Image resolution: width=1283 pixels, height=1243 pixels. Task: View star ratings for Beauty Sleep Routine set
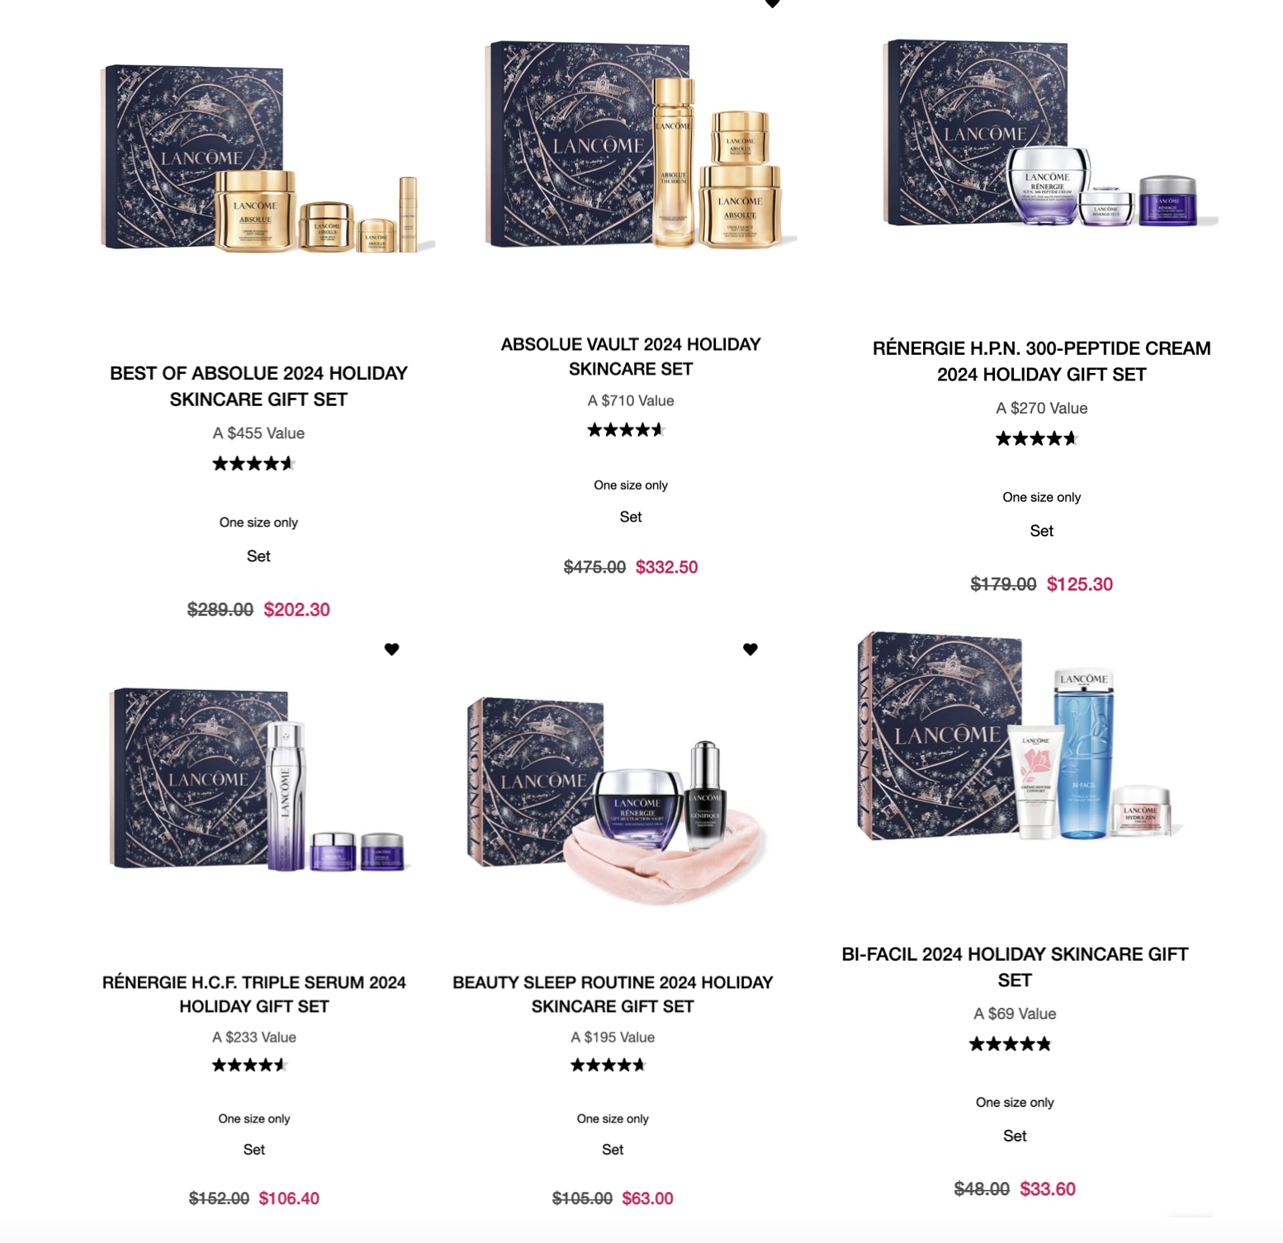tap(608, 1065)
